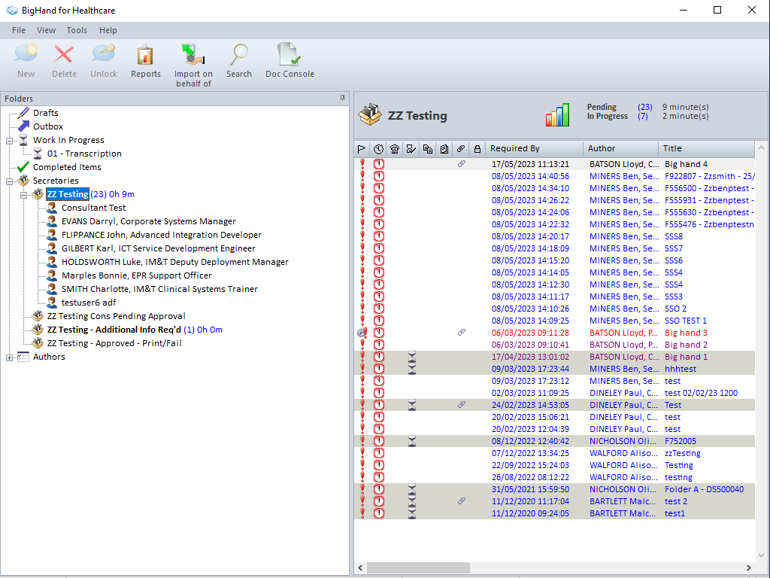Collapse the ZZ Testing folder node

coord(23,195)
